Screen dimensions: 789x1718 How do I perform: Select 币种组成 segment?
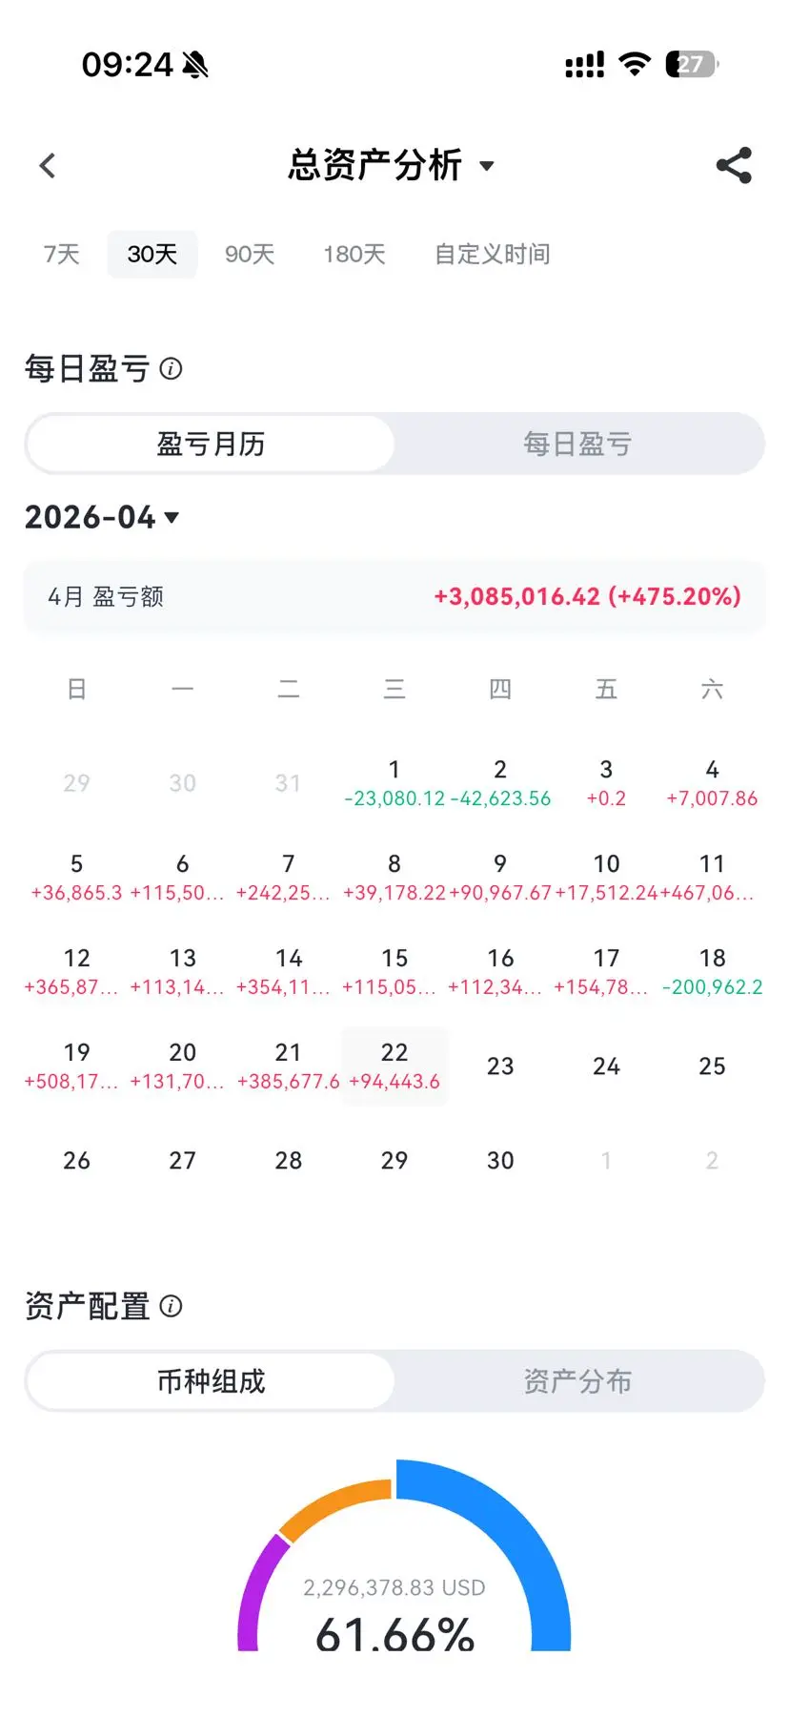click(x=211, y=1381)
